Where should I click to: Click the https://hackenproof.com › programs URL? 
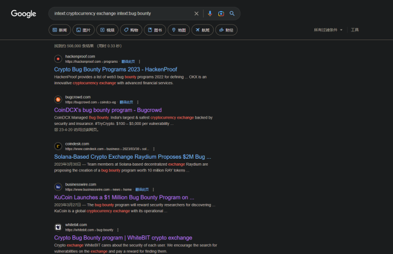[91, 62]
